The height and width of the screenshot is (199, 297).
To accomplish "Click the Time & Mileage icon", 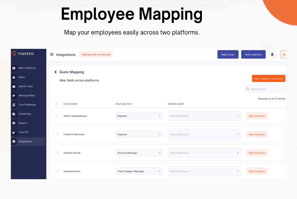I will click(14, 105).
